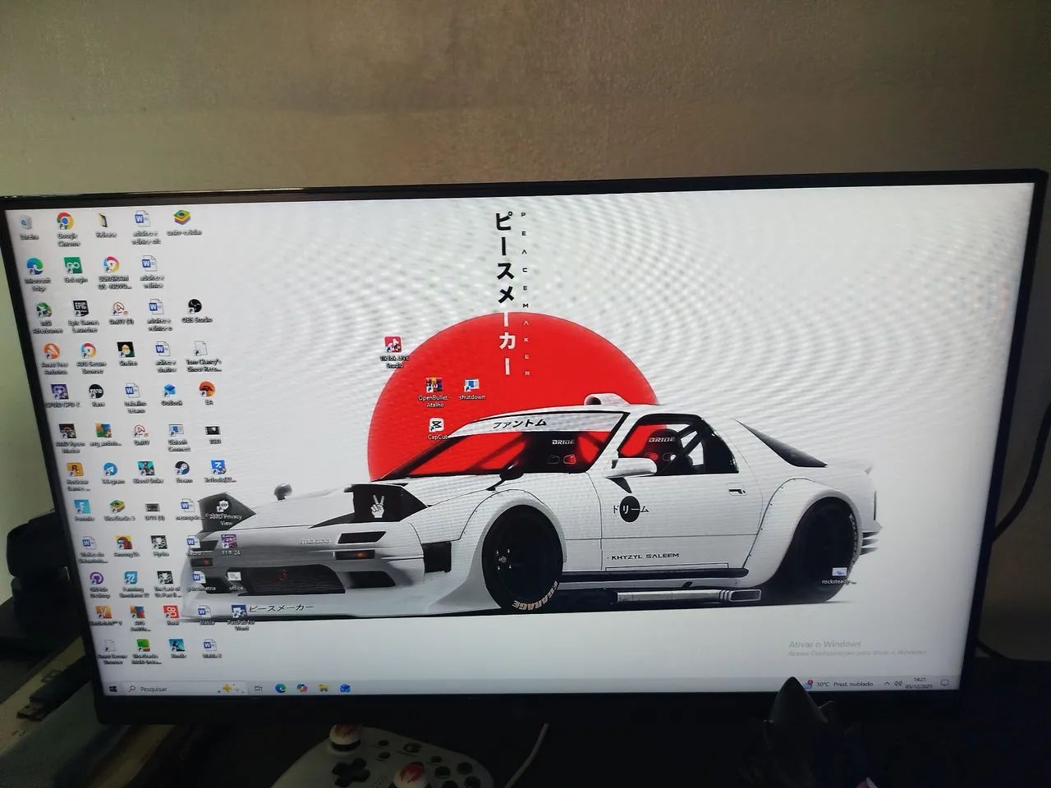This screenshot has width=1051, height=788.
Task: Open the Google Chrome desktop shortcut
Action: (66, 222)
